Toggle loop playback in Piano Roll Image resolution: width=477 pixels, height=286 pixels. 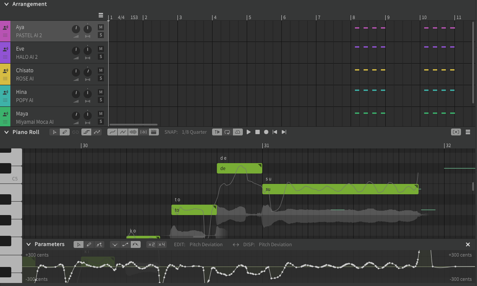pos(227,132)
